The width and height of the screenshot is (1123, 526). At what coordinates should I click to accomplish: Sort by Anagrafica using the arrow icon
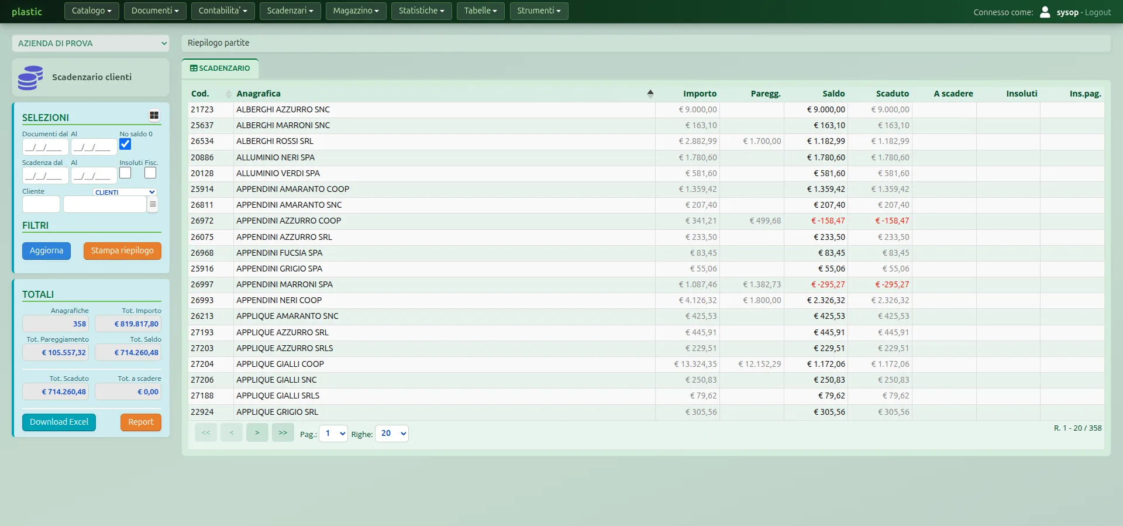(650, 94)
